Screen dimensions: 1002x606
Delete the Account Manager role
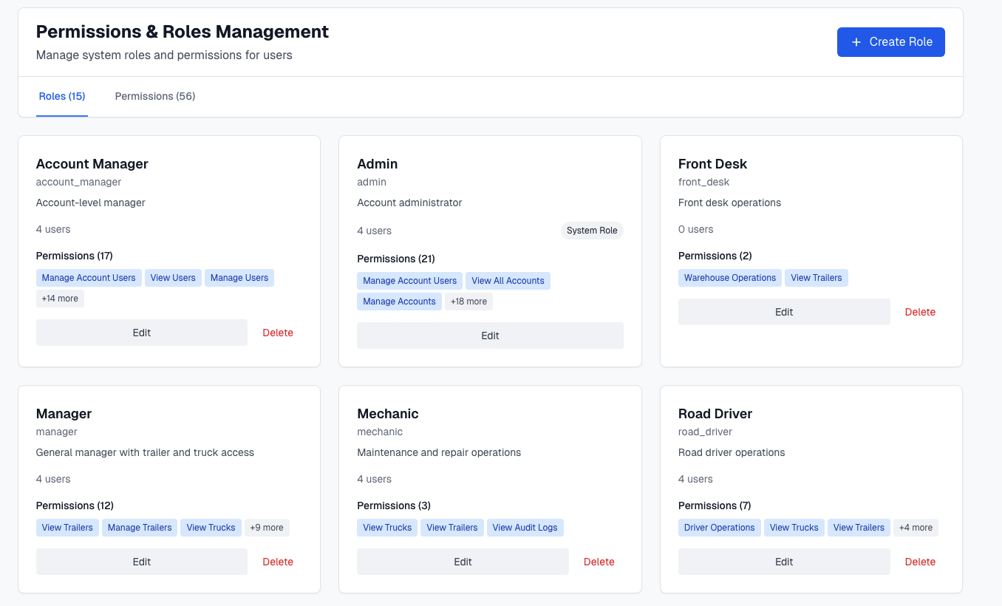click(277, 332)
